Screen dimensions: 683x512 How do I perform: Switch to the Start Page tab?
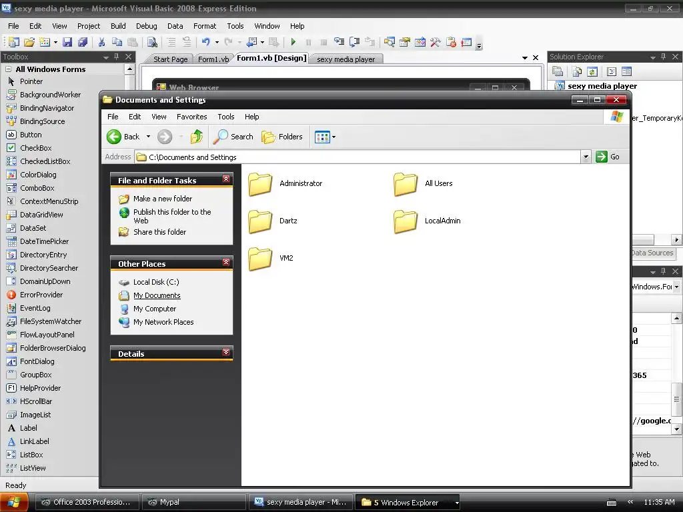click(170, 59)
